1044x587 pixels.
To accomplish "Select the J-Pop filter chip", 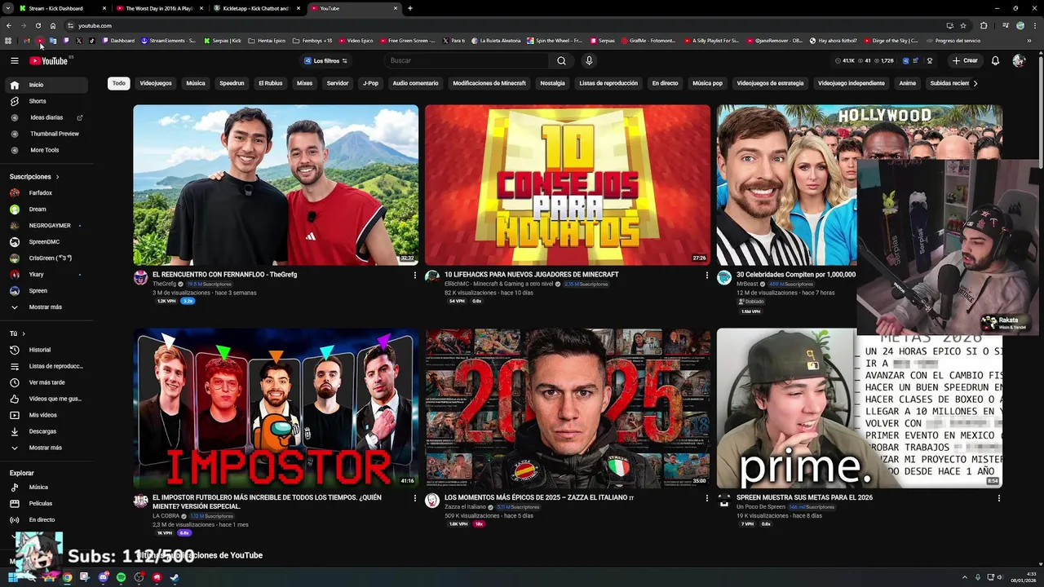I will (x=370, y=83).
